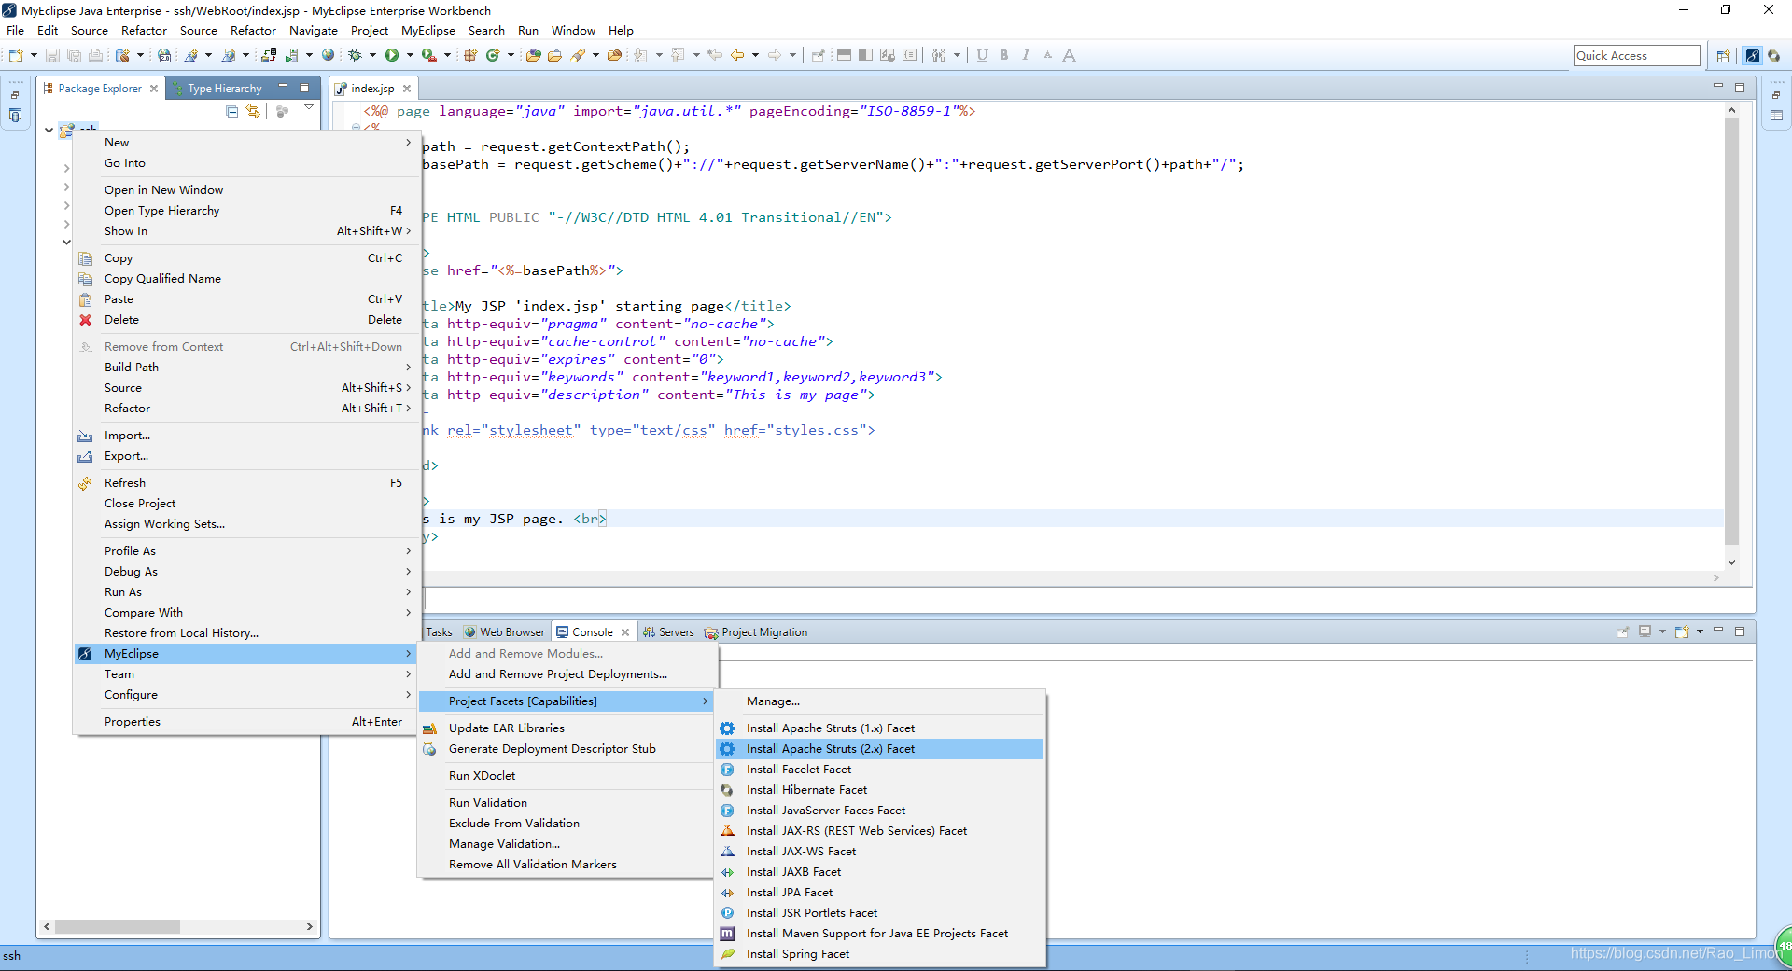Click the Back navigation arrow icon
This screenshot has width=1792, height=971.
pos(737,55)
